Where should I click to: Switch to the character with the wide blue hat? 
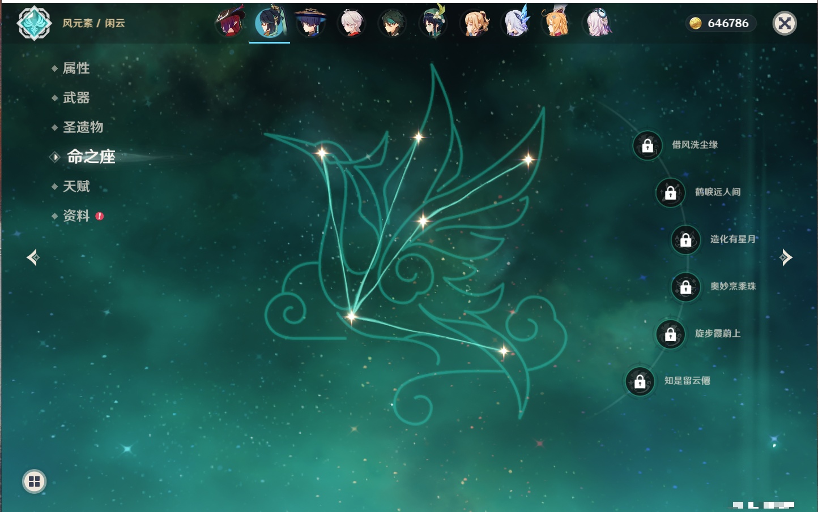[x=310, y=23]
